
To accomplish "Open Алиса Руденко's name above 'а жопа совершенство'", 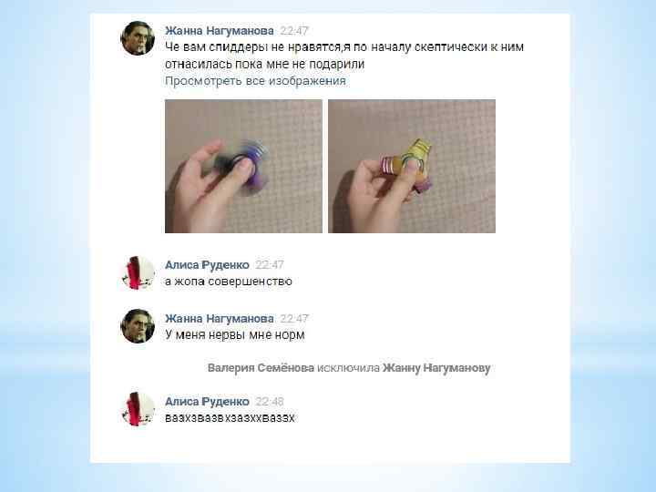I will (x=207, y=265).
